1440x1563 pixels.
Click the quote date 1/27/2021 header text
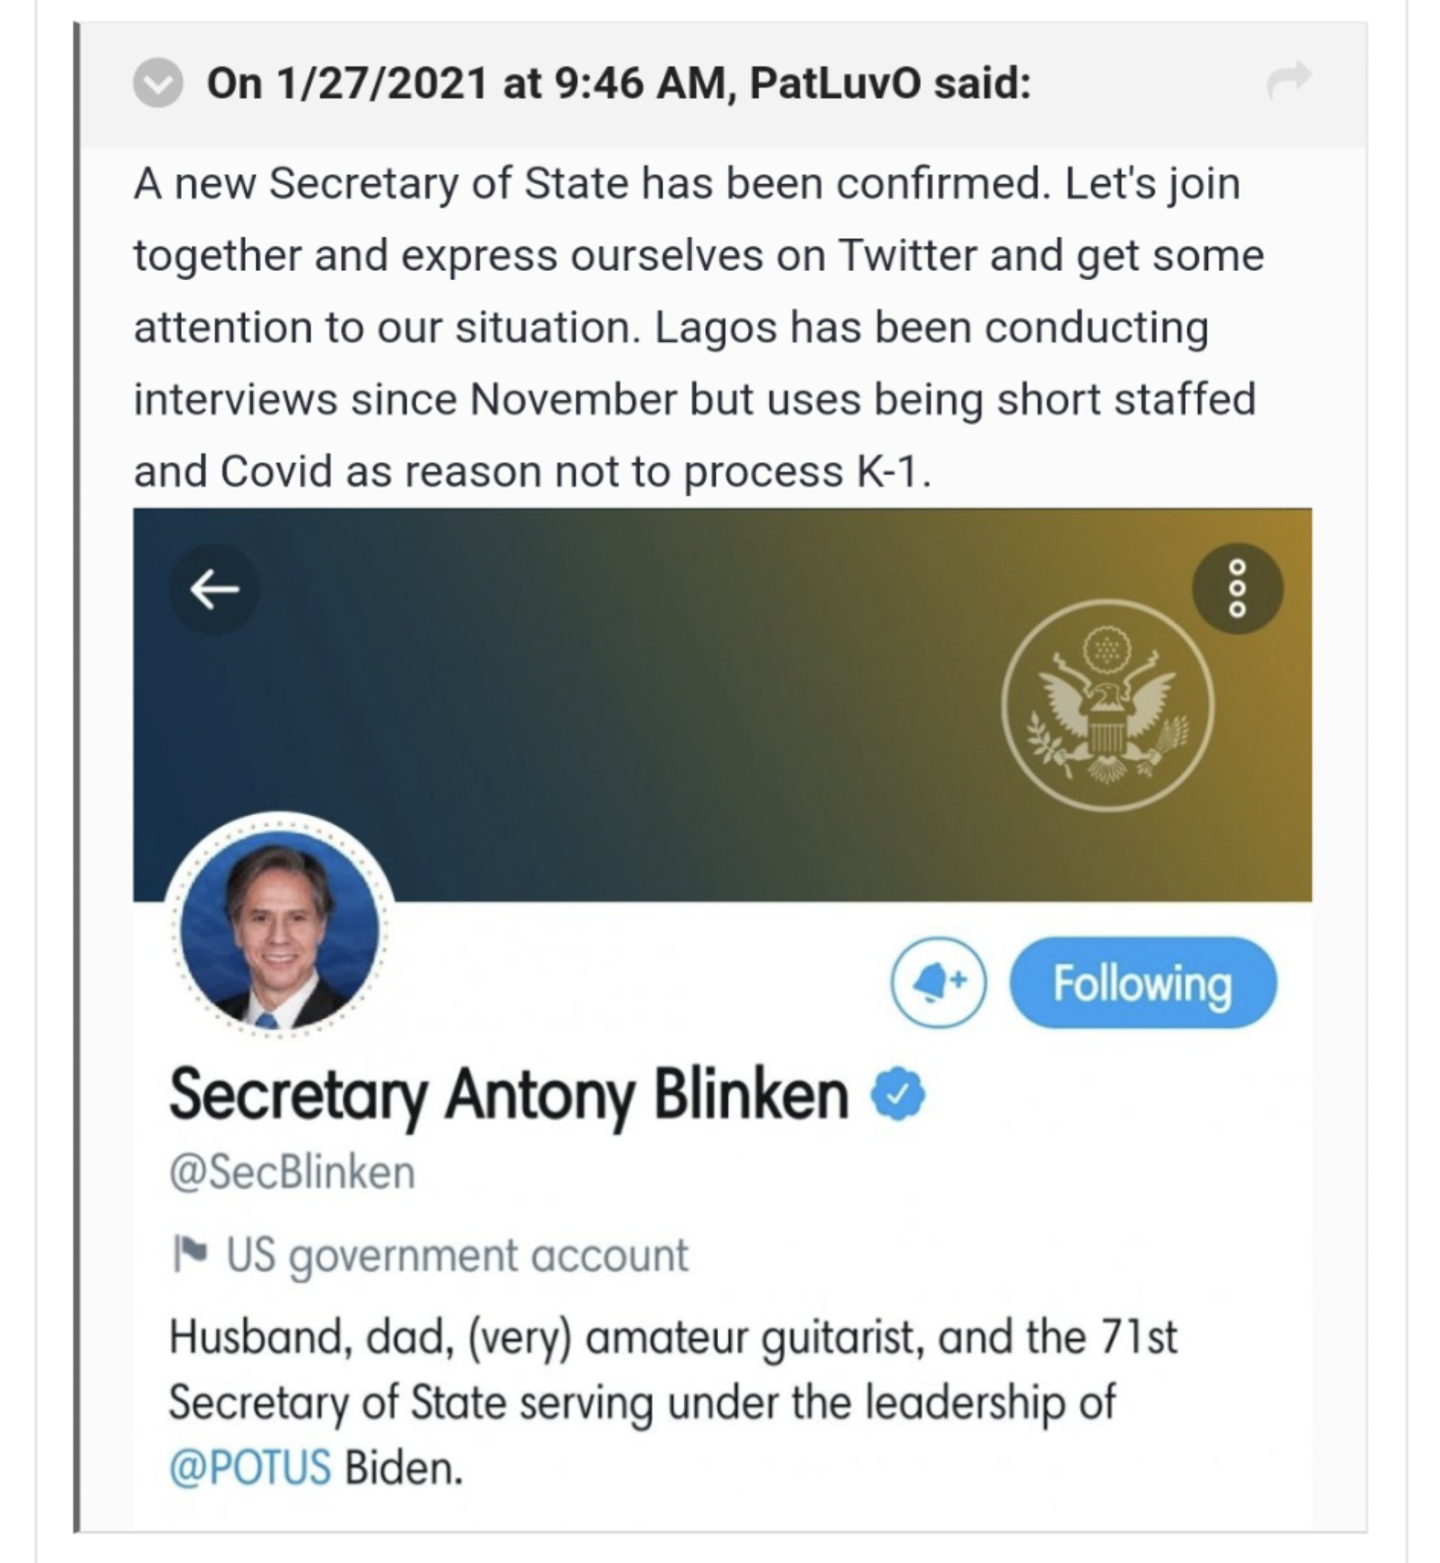click(381, 82)
